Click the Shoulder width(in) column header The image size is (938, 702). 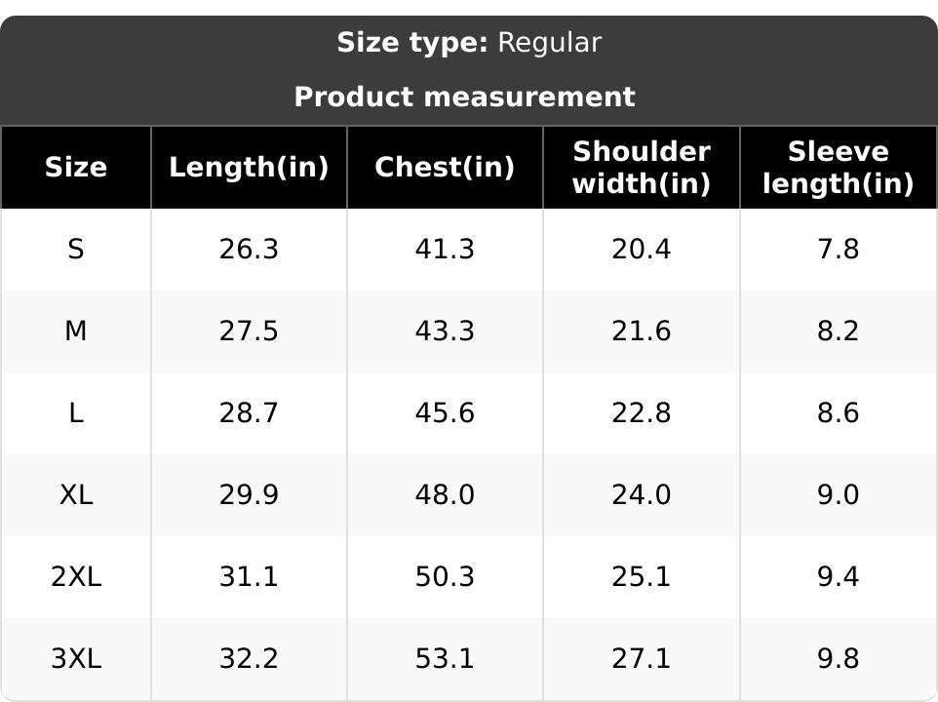click(x=642, y=167)
